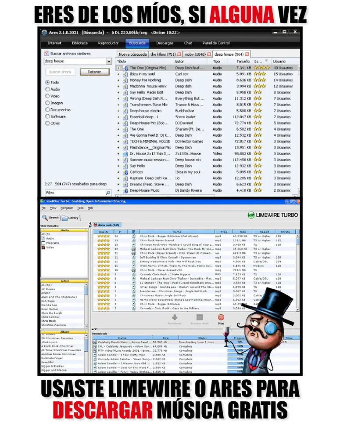
Task: Open the LimeWire File menu
Action: (x=43, y=208)
